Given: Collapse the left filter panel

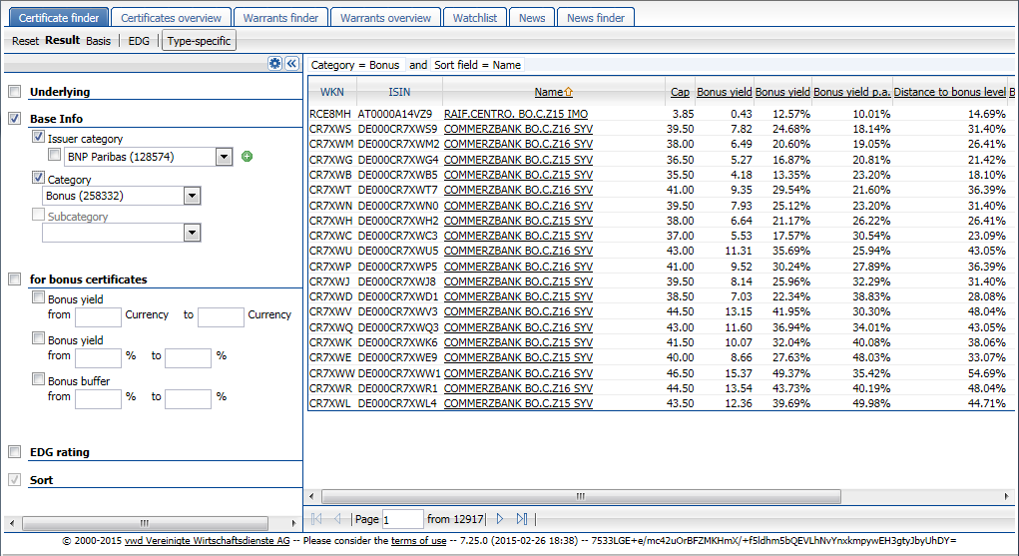Looking at the screenshot, I should [292, 63].
